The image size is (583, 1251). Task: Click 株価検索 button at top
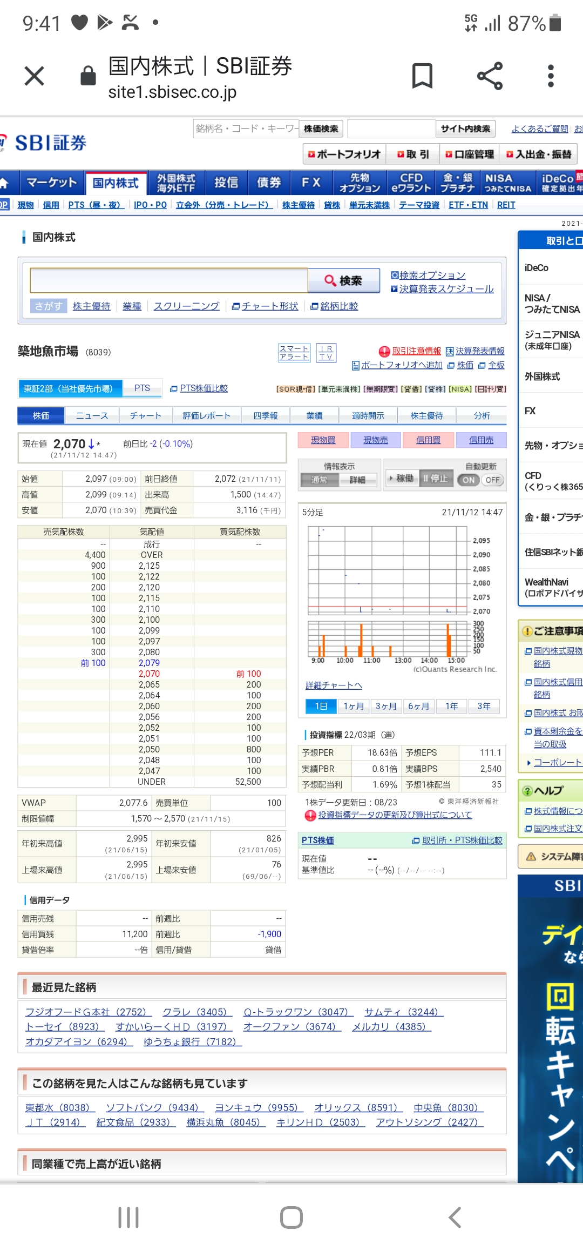[321, 129]
